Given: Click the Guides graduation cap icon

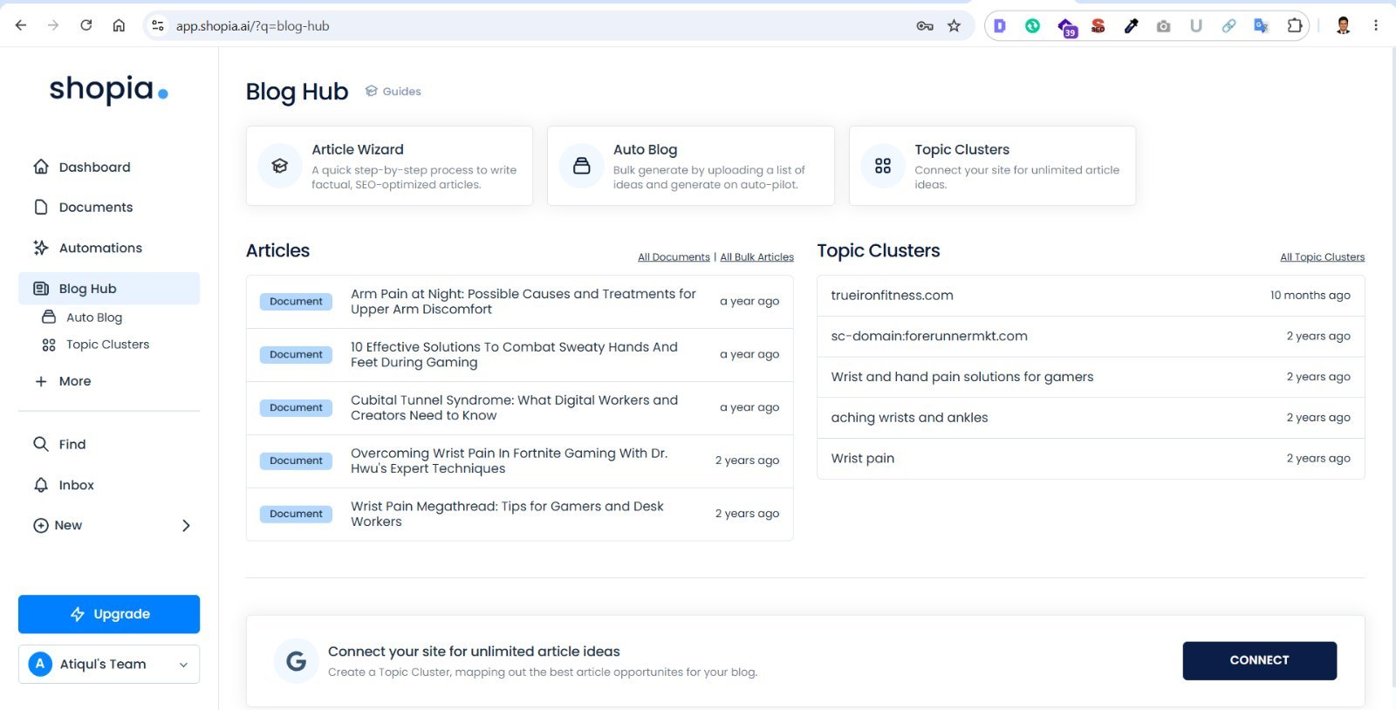Looking at the screenshot, I should tap(372, 91).
